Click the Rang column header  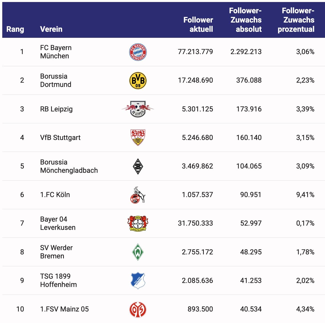[15, 29]
